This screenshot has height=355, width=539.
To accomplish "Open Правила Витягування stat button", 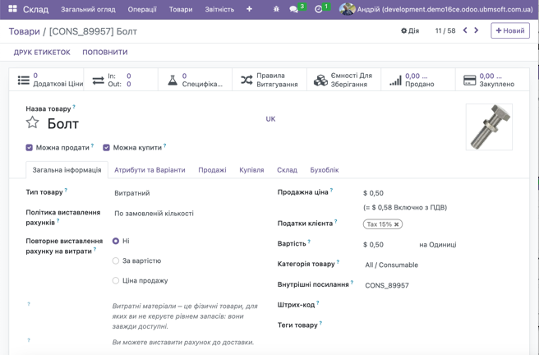I will click(x=269, y=80).
